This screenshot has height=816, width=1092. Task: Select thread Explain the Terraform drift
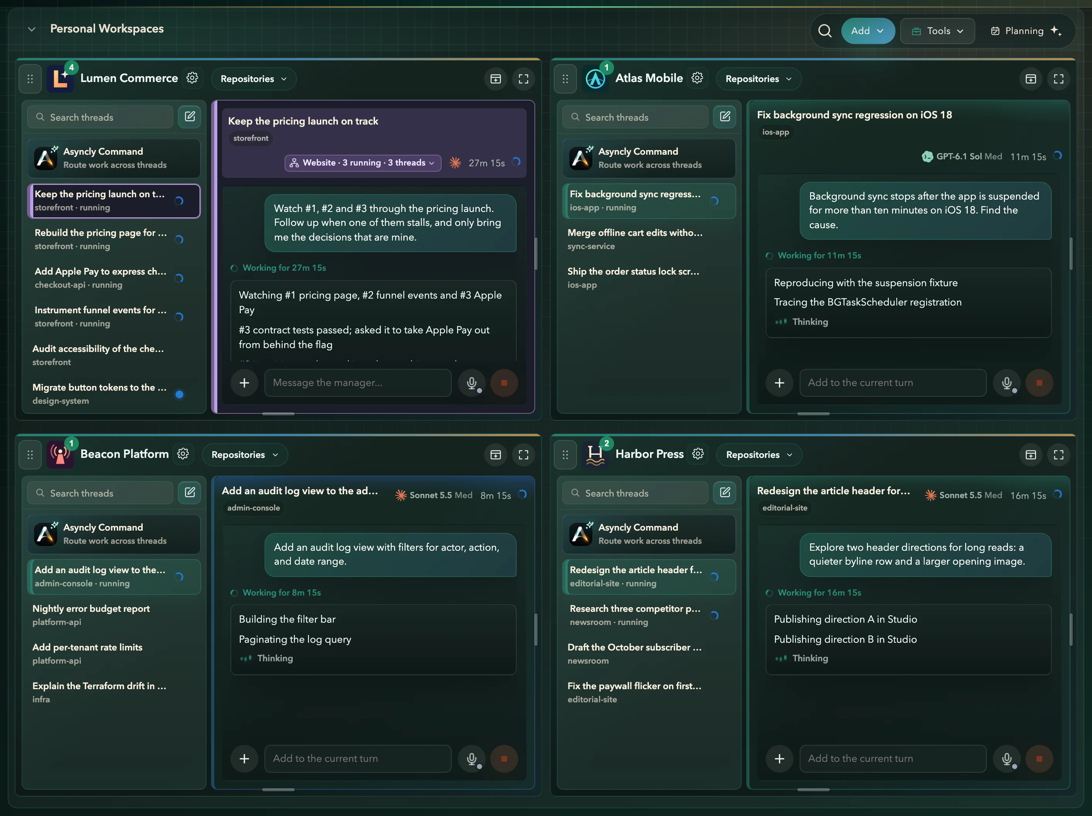coord(114,692)
